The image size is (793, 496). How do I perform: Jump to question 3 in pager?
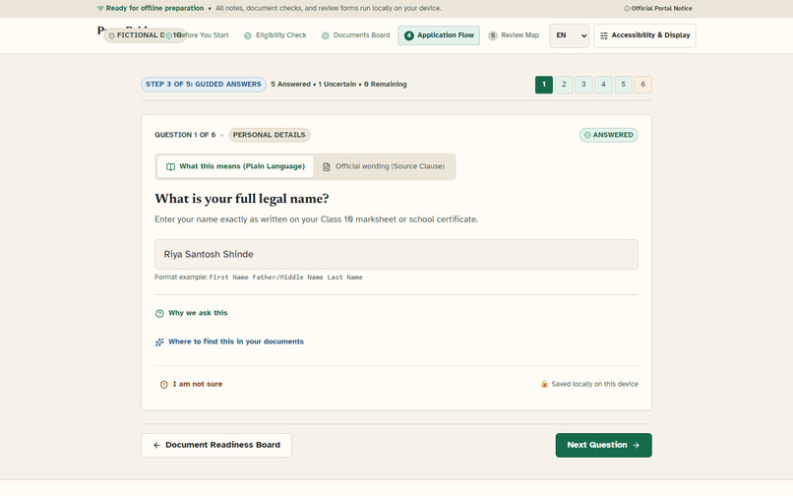583,85
